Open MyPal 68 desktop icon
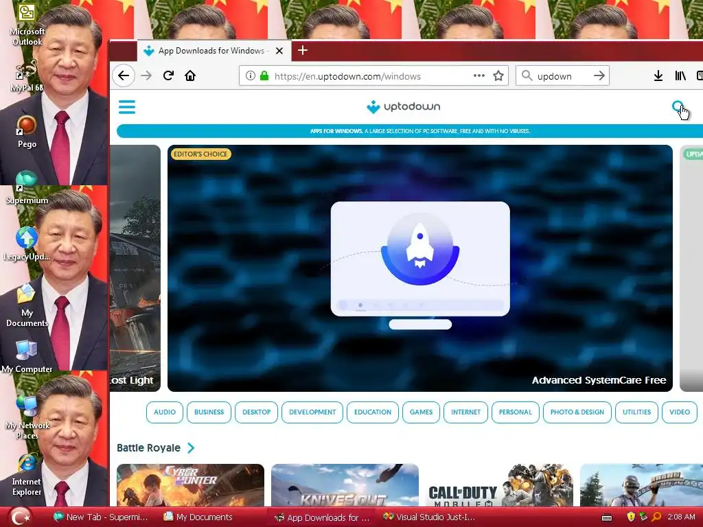Image resolution: width=703 pixels, height=527 pixels. click(27, 76)
